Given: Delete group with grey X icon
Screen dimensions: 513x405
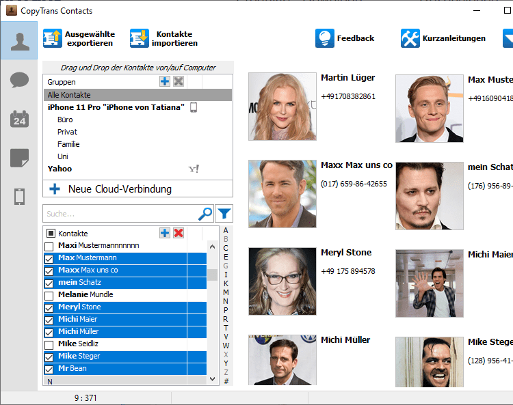Looking at the screenshot, I should 179,81.
